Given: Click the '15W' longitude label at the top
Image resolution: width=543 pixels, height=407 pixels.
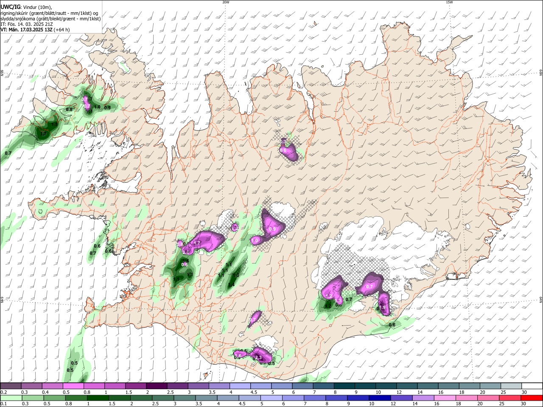Looking at the screenshot, I should pyautogui.click(x=449, y=2).
